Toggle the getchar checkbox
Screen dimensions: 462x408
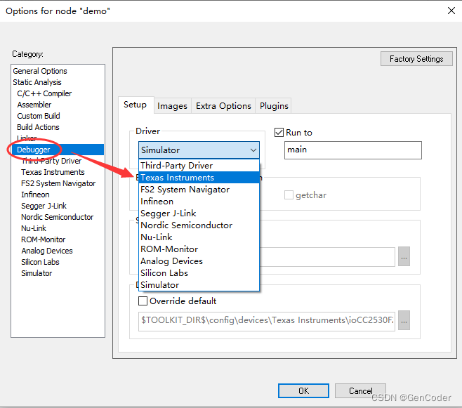point(289,195)
